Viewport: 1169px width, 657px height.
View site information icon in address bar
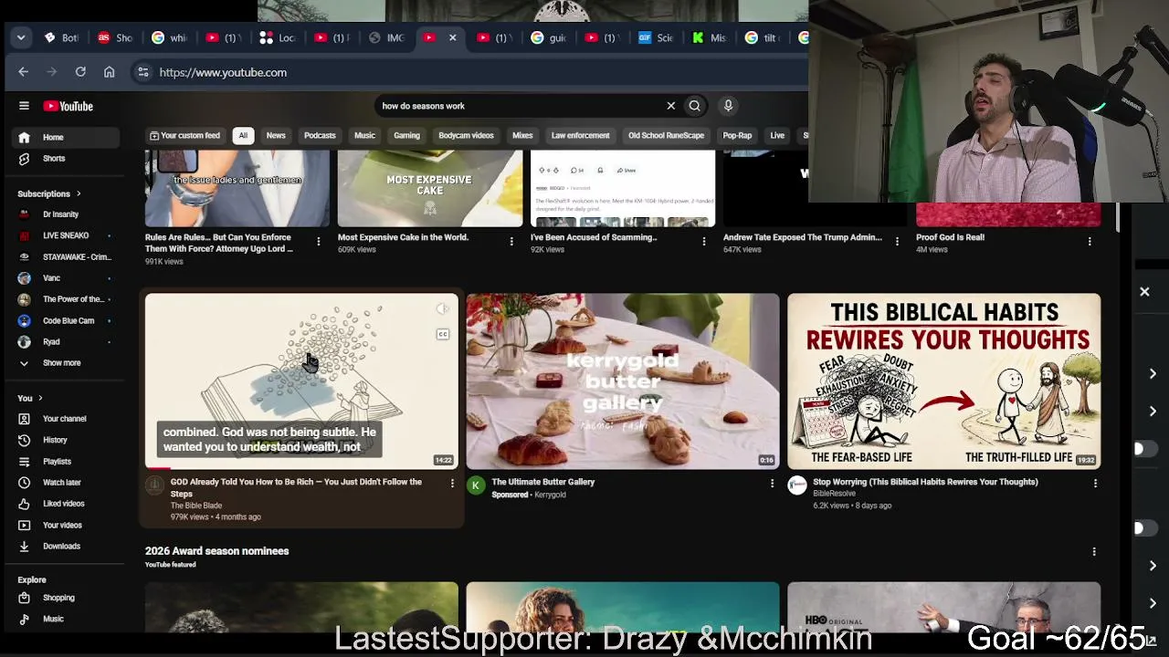coord(143,72)
